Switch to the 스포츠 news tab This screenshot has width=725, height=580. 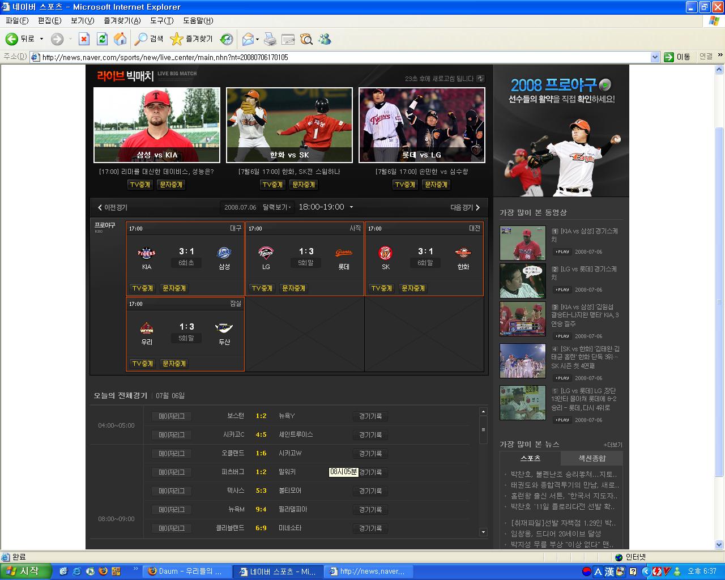(x=531, y=458)
